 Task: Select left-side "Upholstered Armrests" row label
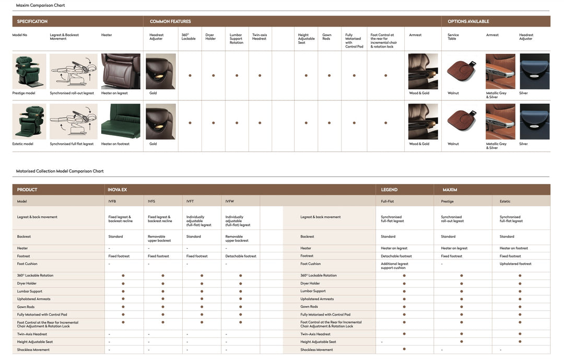[x=34, y=299]
